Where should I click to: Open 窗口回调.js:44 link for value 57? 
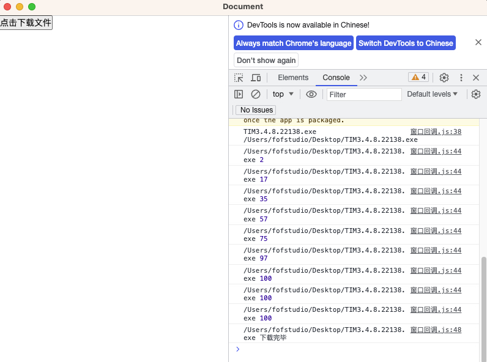coord(436,210)
